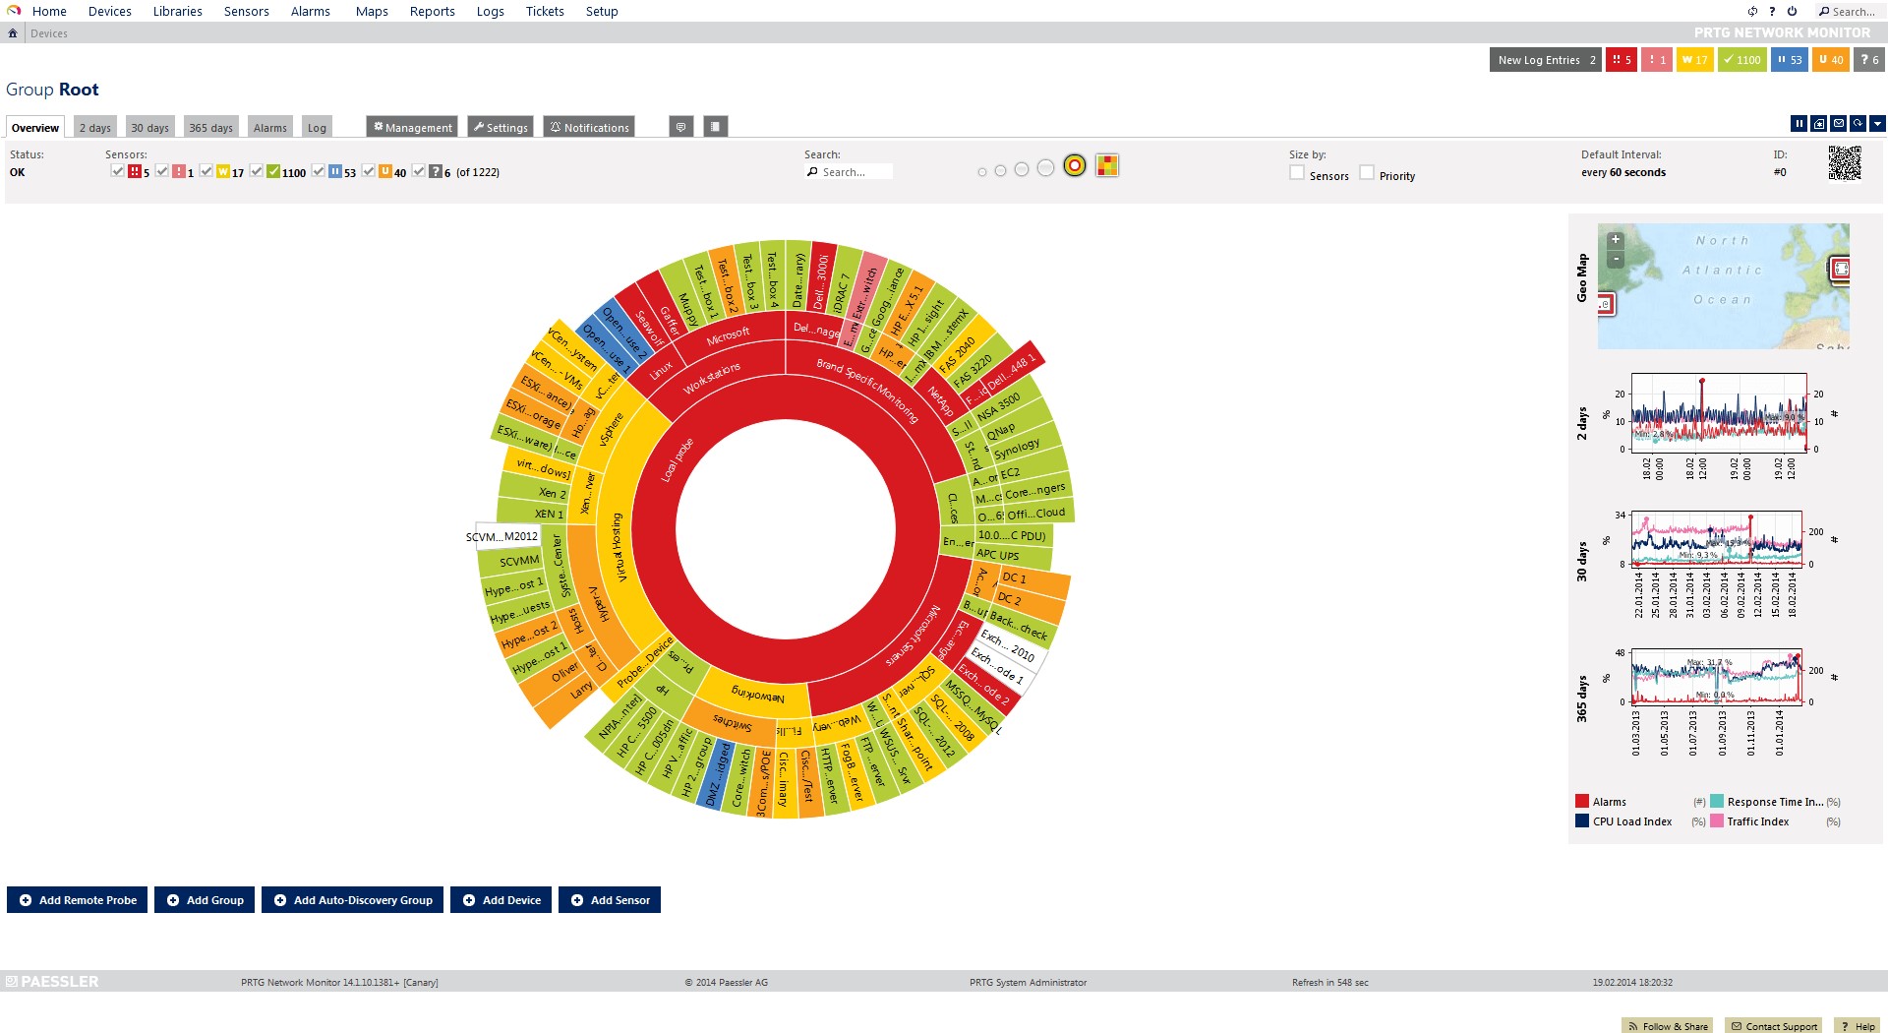The width and height of the screenshot is (1888, 1033).
Task: Select the sunburst view icon
Action: click(x=1074, y=166)
